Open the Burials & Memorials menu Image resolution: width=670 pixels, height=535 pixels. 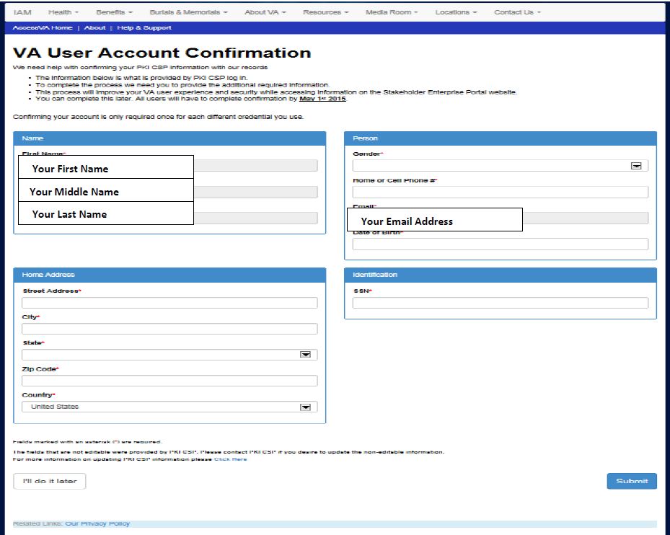188,12
